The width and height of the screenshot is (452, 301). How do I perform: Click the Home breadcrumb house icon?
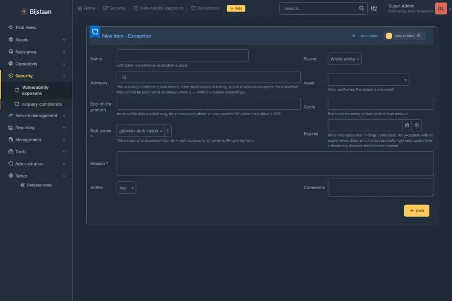pyautogui.click(x=80, y=8)
